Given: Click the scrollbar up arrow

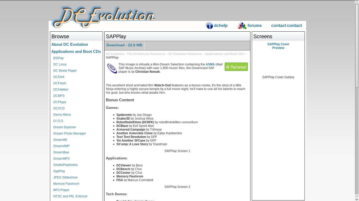Looking at the screenshot, I should [x=357, y=2].
